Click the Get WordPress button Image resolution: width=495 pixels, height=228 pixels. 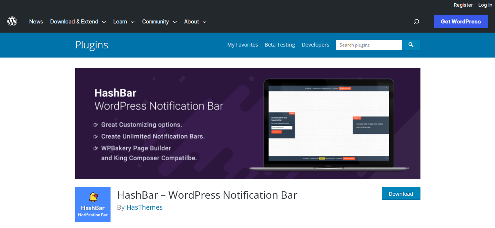pos(461,21)
